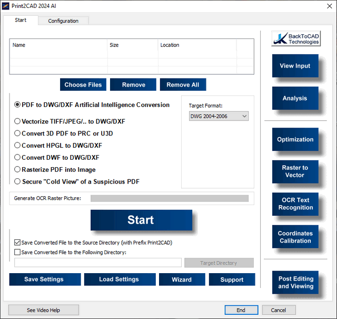Viewport: 337px width, 319px height.
Task: Open Coordinates Calibration
Action: [295, 237]
